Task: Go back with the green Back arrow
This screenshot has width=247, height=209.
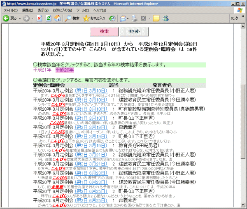Action: (6, 19)
